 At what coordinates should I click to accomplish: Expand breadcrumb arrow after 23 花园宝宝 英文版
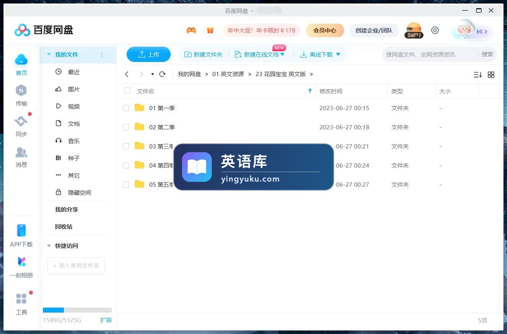[311, 74]
